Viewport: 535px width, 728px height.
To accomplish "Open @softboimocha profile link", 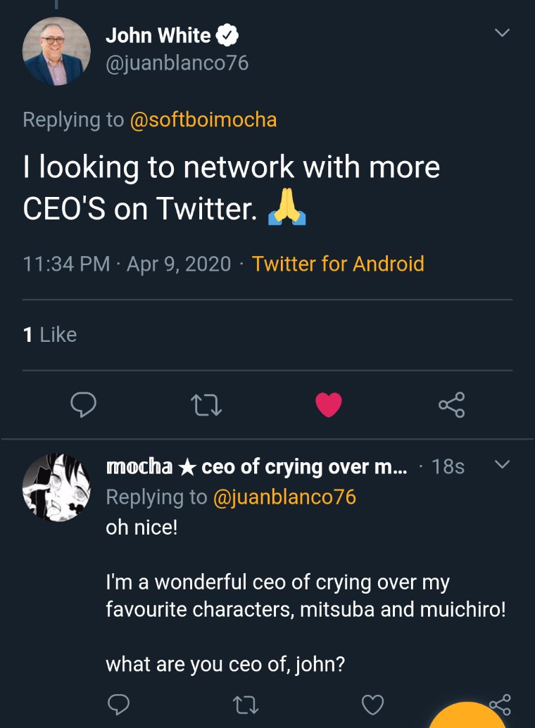I will (203, 120).
